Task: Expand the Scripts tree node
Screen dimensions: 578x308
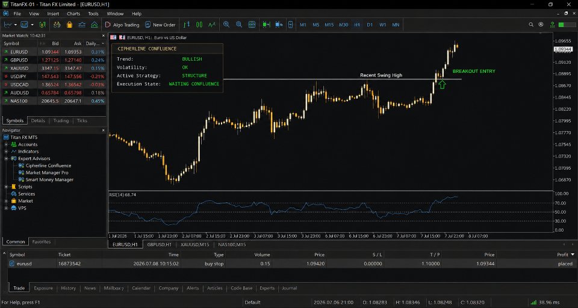Action: 6,187
